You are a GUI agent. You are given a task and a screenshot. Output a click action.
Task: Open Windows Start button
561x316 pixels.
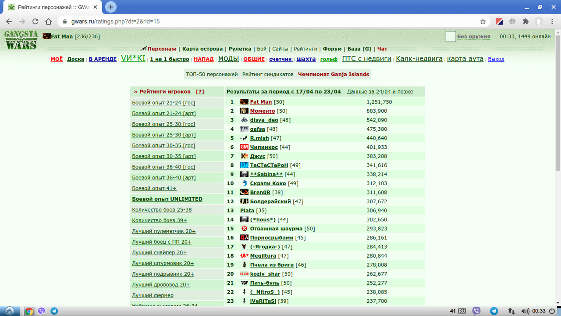[x=10, y=311]
